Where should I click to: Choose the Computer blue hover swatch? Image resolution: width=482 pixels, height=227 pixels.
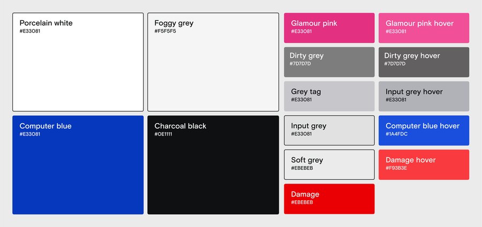click(424, 131)
